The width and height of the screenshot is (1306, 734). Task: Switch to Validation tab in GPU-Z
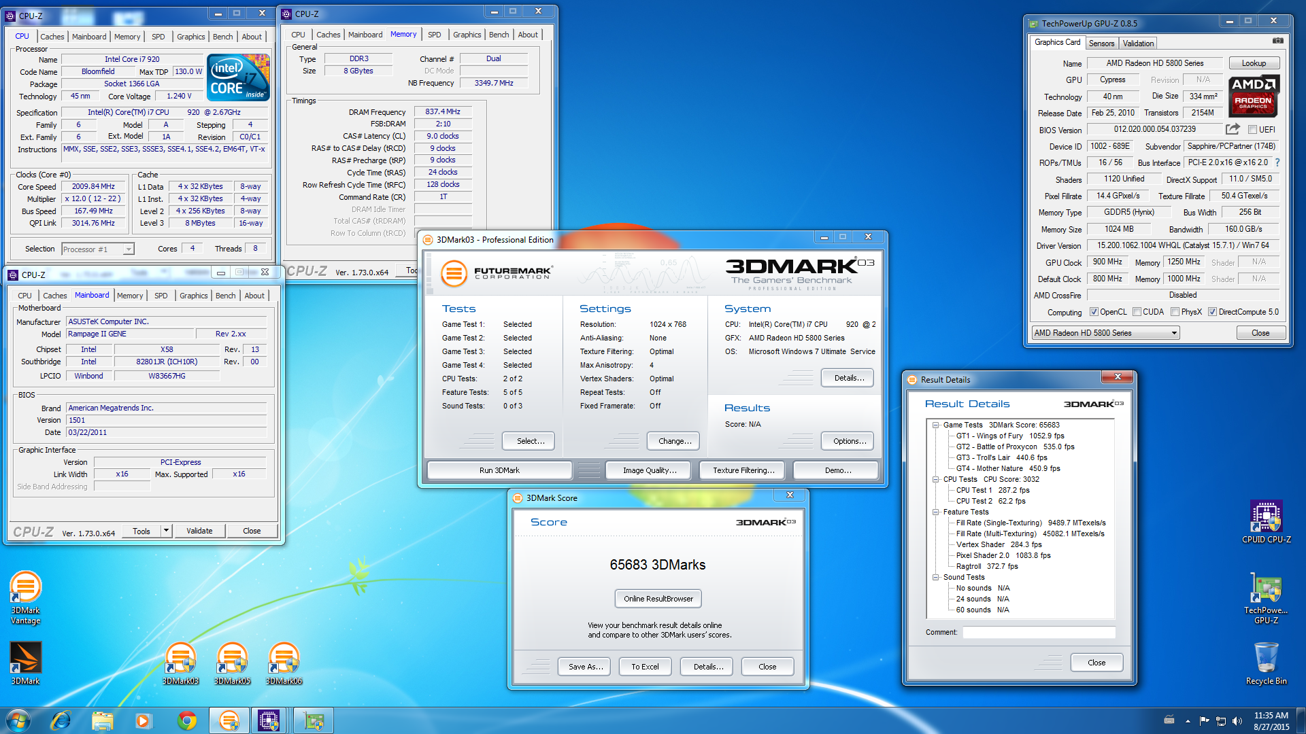(x=1138, y=43)
